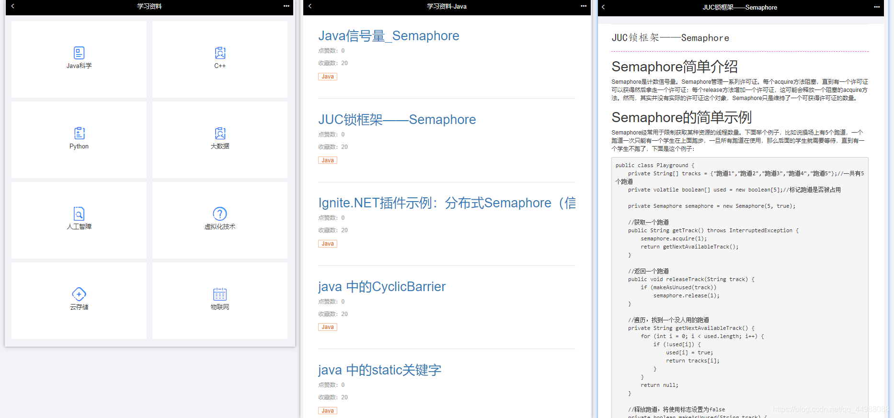Click Java tag under JUC锁框架——Semaphore
This screenshot has width=894, height=418.
[328, 160]
